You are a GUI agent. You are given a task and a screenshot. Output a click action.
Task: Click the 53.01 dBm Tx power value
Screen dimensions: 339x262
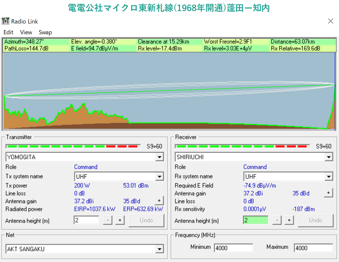[x=136, y=186]
